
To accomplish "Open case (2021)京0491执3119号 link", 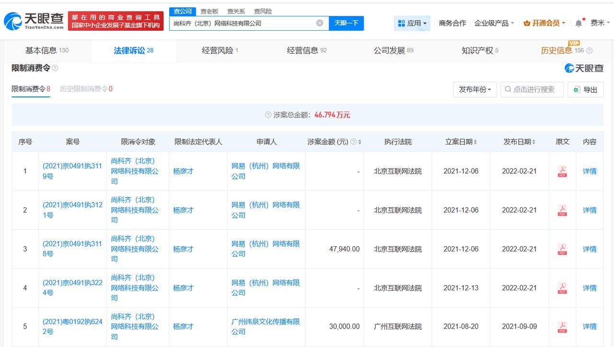I will pos(72,171).
